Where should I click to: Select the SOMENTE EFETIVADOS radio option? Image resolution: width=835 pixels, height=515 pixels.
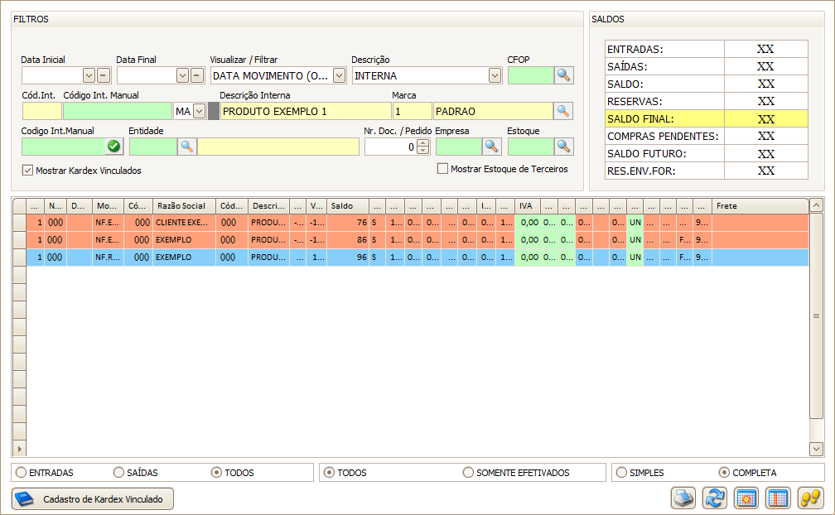pyautogui.click(x=469, y=473)
